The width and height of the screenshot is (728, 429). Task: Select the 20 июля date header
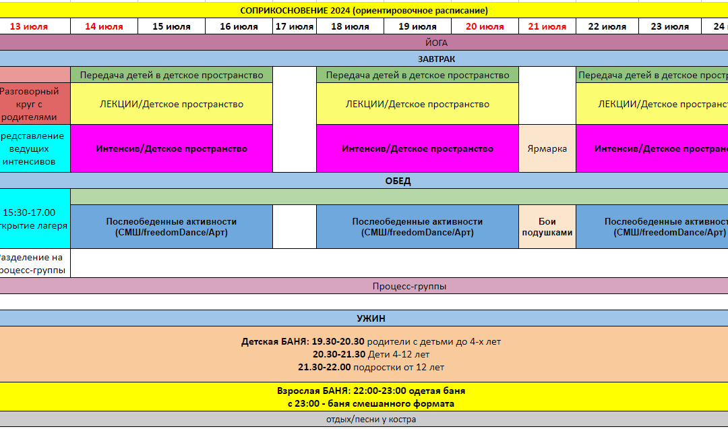tap(485, 27)
